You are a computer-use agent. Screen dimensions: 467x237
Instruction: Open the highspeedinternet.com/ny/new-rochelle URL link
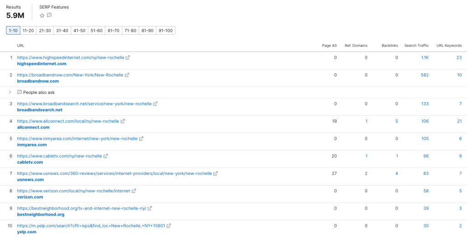pos(70,57)
